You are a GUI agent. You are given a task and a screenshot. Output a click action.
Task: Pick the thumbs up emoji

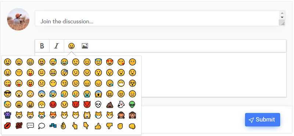click(x=98, y=126)
